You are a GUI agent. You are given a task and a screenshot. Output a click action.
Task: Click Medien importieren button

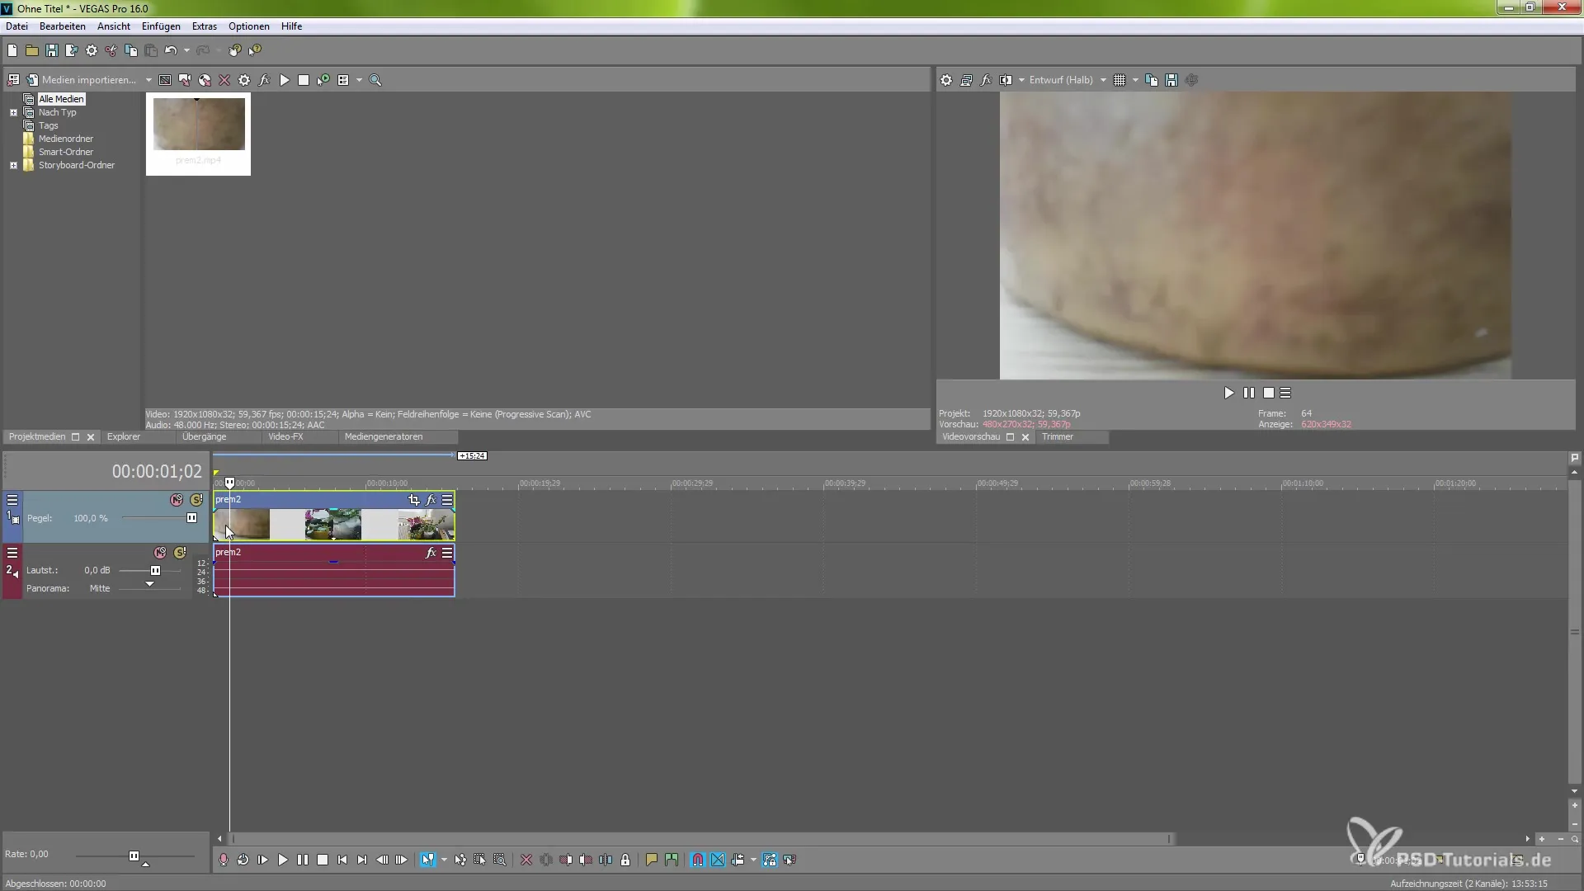coord(81,80)
